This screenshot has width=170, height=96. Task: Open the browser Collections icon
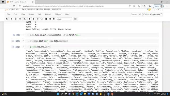pyautogui.click(x=150, y=6)
